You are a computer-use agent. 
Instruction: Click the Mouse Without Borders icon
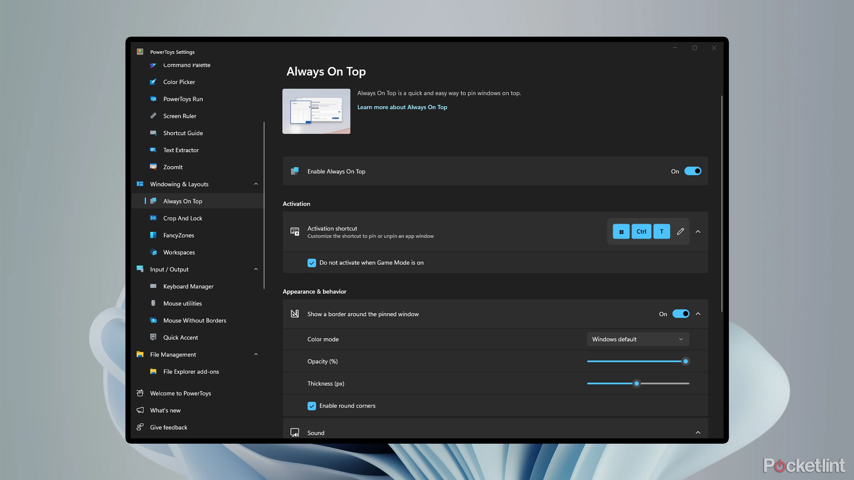pos(153,320)
